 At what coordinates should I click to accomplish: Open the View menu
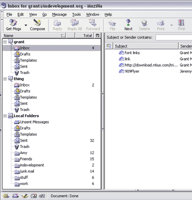point(33,14)
